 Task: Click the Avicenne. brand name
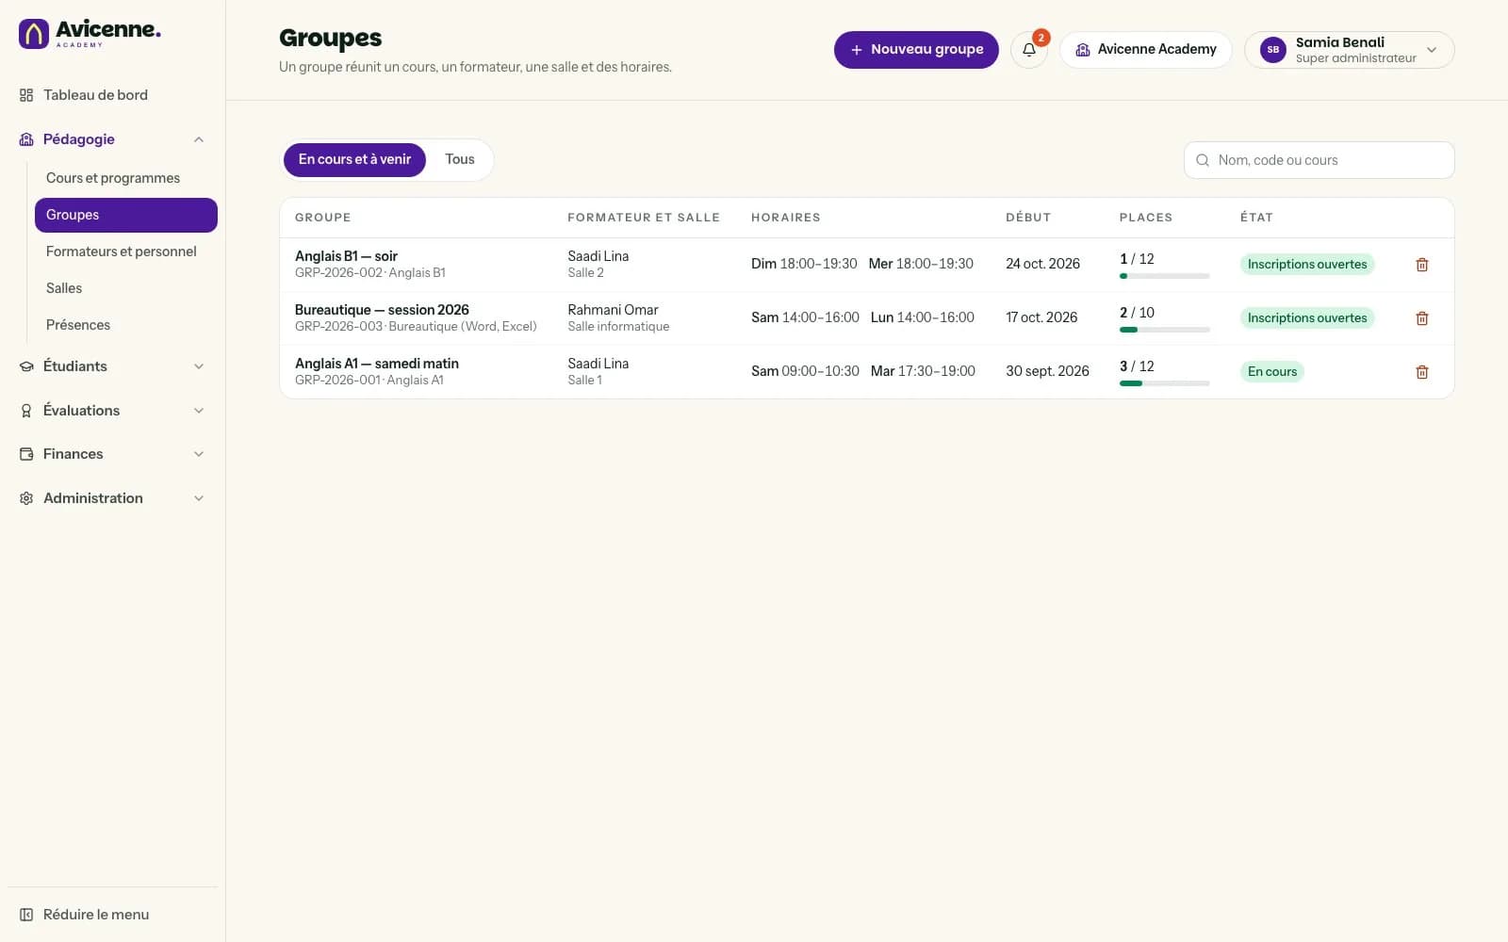pyautogui.click(x=108, y=29)
